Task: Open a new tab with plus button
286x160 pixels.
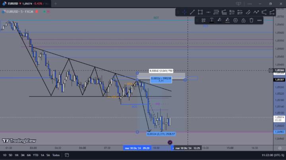Action: [56, 4]
